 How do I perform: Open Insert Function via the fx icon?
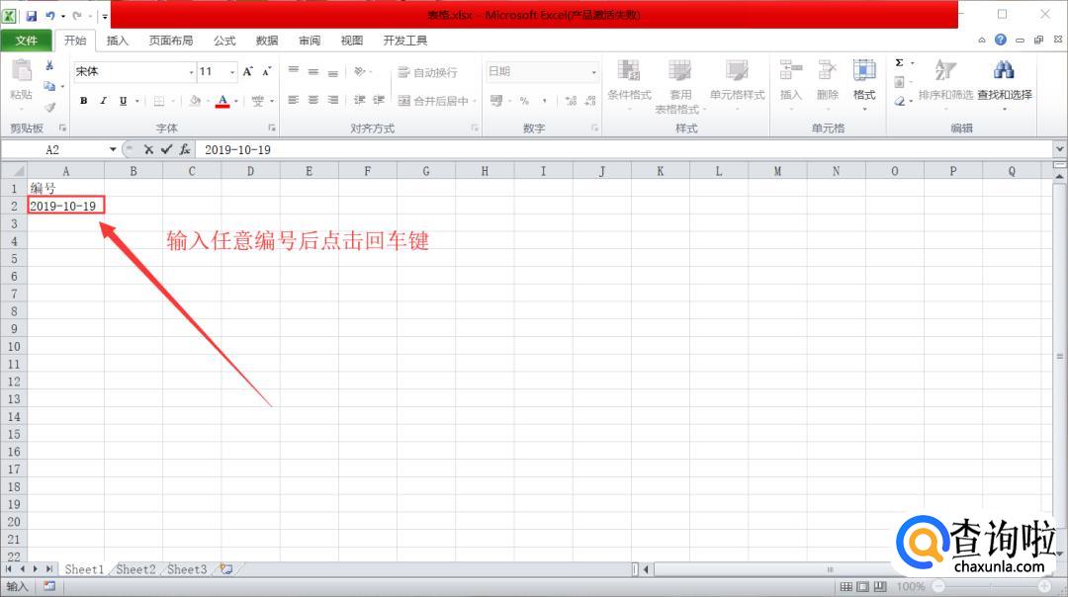[184, 149]
